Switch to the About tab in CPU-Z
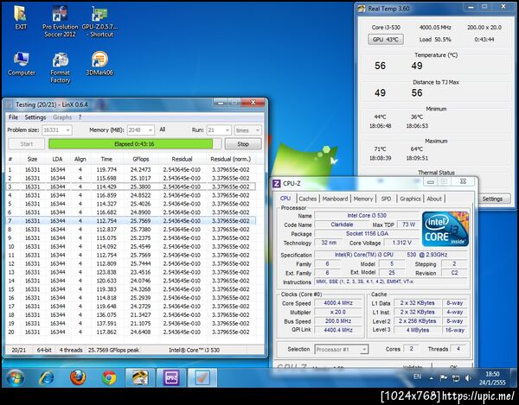 click(434, 199)
